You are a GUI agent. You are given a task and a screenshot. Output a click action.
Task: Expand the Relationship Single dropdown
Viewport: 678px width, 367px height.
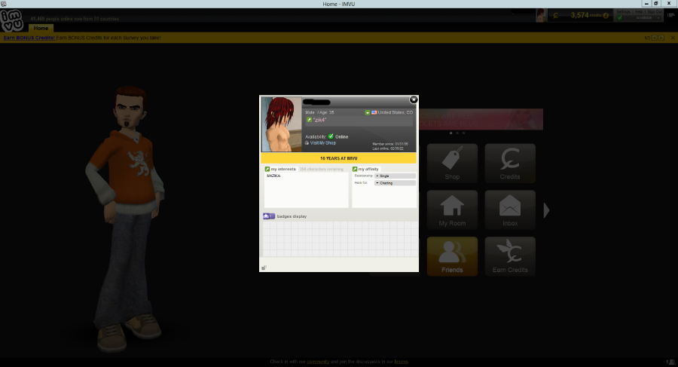click(x=395, y=176)
